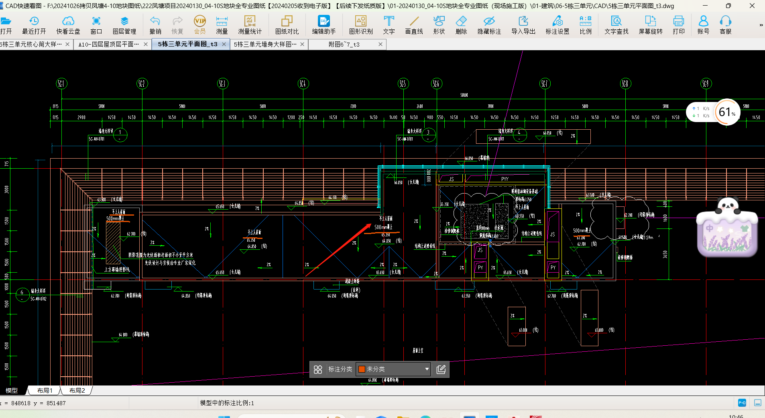Viewport: 765px width, 418px height.
Task: Click the window layout icon in status bar
Action: point(758,403)
